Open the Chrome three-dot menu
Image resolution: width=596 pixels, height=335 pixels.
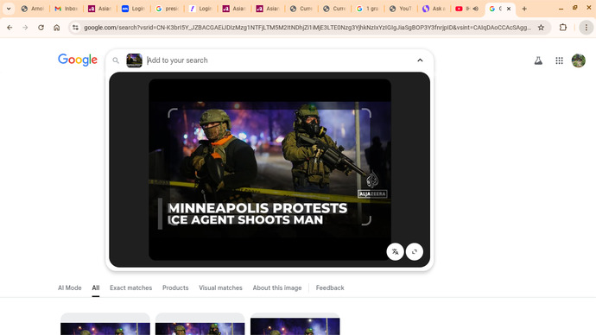(586, 28)
